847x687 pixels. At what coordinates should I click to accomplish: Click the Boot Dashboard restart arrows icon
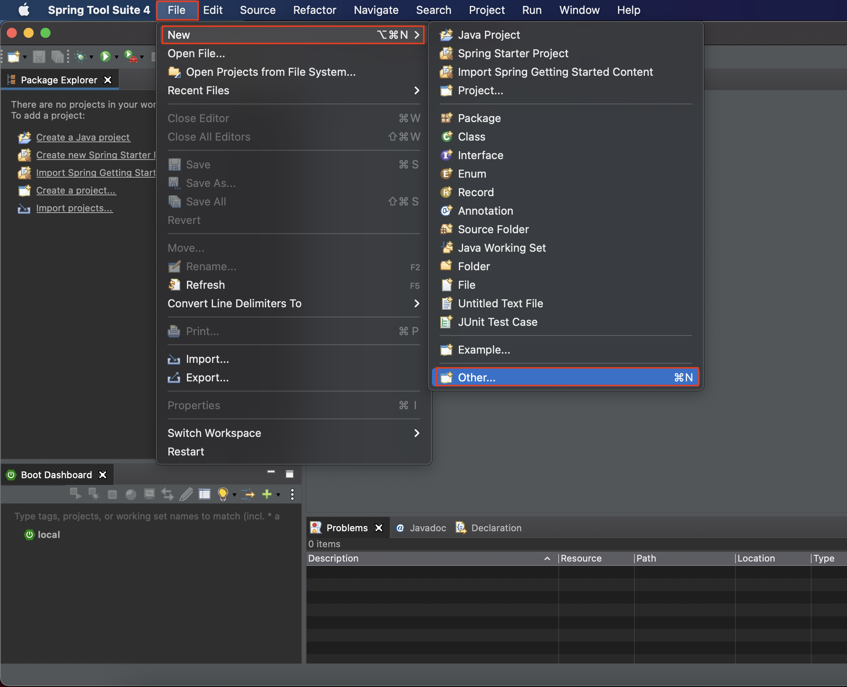(x=168, y=494)
